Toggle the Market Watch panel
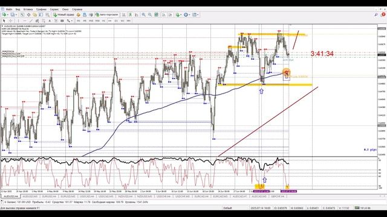 coord(22,14)
